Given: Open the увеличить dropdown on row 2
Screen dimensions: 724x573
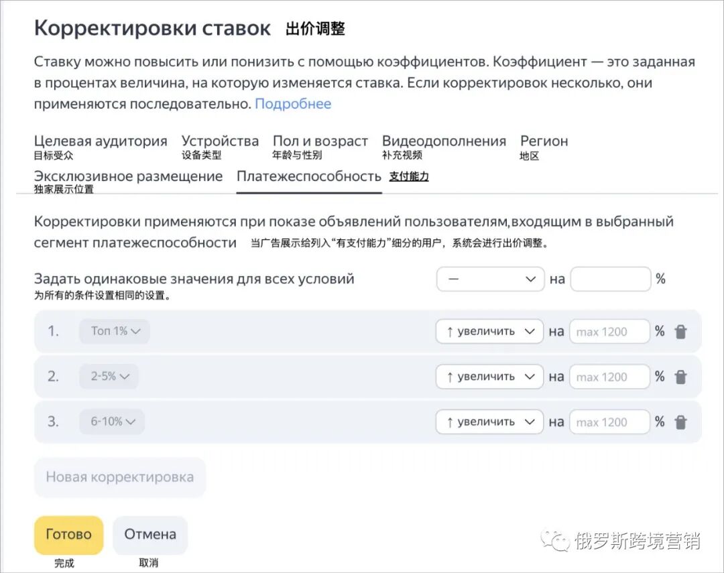Looking at the screenshot, I should 489,376.
